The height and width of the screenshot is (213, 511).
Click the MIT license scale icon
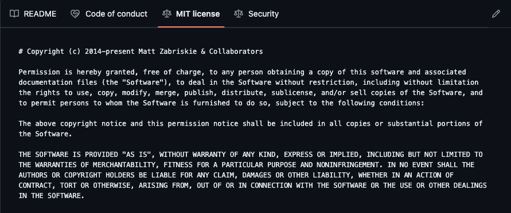click(167, 14)
